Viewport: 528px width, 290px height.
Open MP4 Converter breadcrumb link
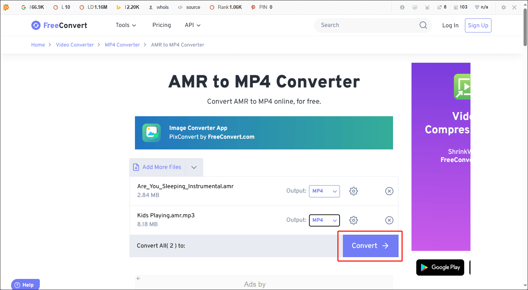[122, 45]
